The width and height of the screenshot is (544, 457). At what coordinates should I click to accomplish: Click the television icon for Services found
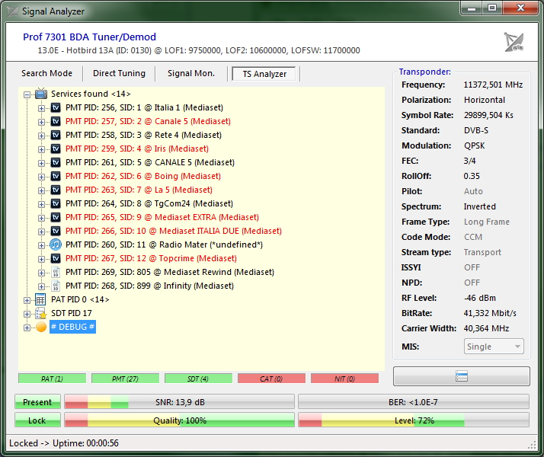click(41, 94)
